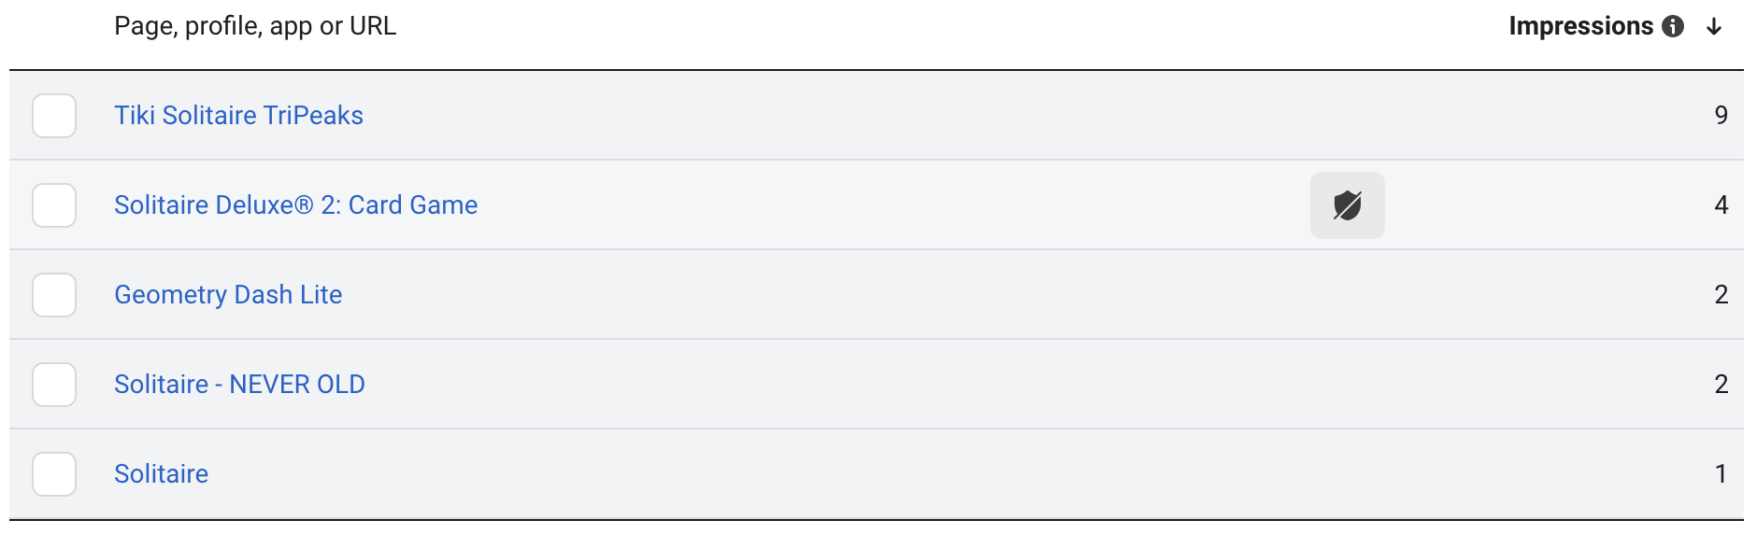This screenshot has height=534, width=1757.
Task: Click the Page, profile, app or URL header
Action: 255,26
